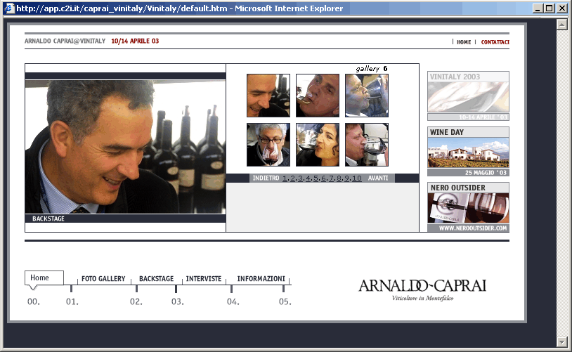Select thumbnail of man drinking from blue glass
The width and height of the screenshot is (572, 352).
point(367,96)
